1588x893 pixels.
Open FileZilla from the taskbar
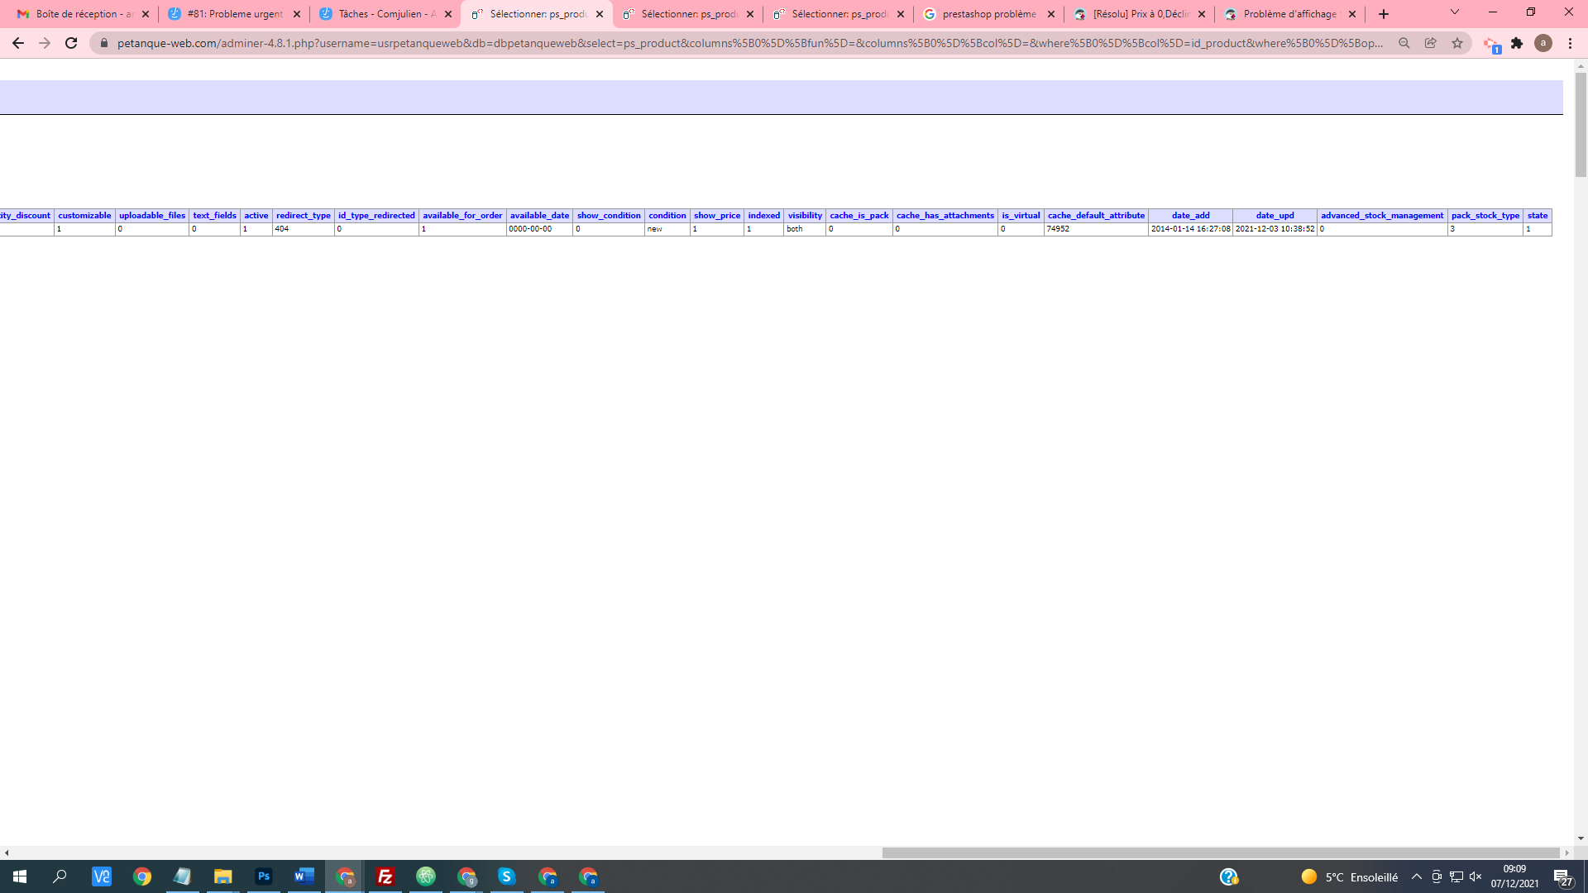coord(385,876)
